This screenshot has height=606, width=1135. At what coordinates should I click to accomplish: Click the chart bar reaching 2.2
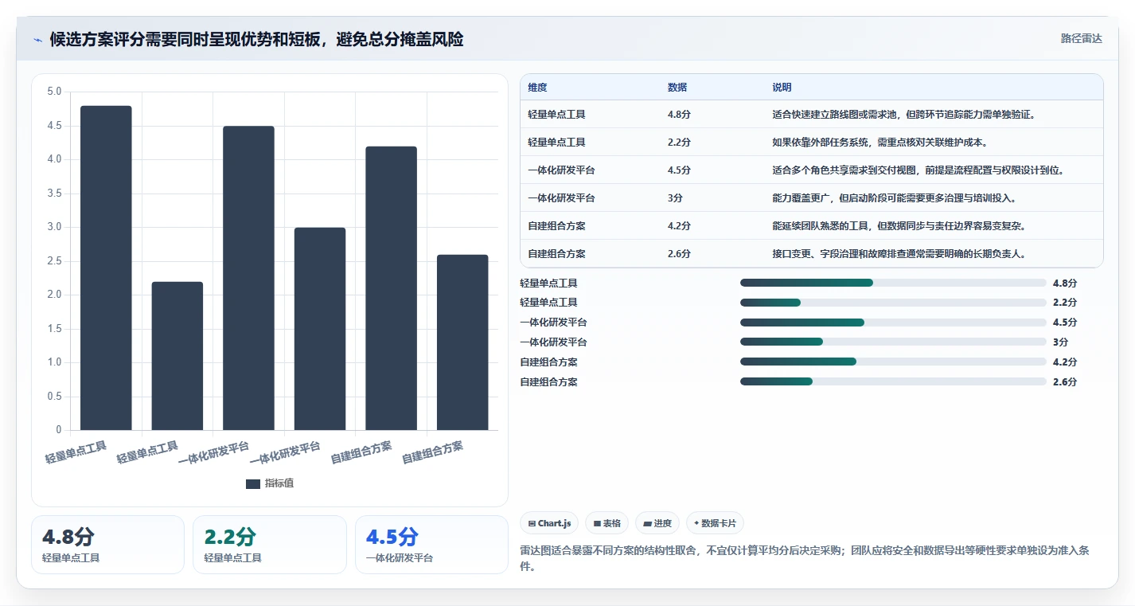click(x=177, y=356)
